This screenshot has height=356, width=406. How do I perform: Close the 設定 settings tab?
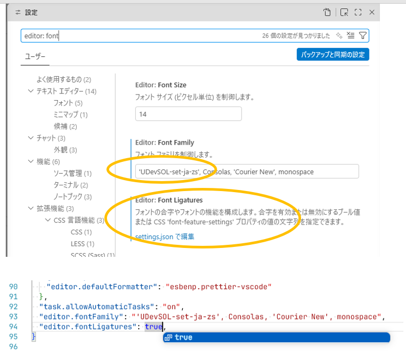(x=372, y=12)
